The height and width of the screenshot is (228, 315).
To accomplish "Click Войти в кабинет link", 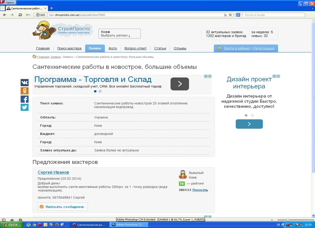I will pyautogui.click(x=237, y=48).
